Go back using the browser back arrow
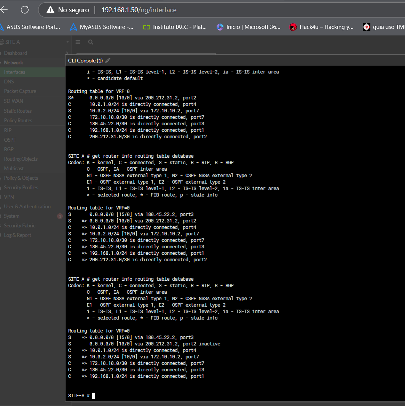This screenshot has width=405, height=406. [4, 10]
